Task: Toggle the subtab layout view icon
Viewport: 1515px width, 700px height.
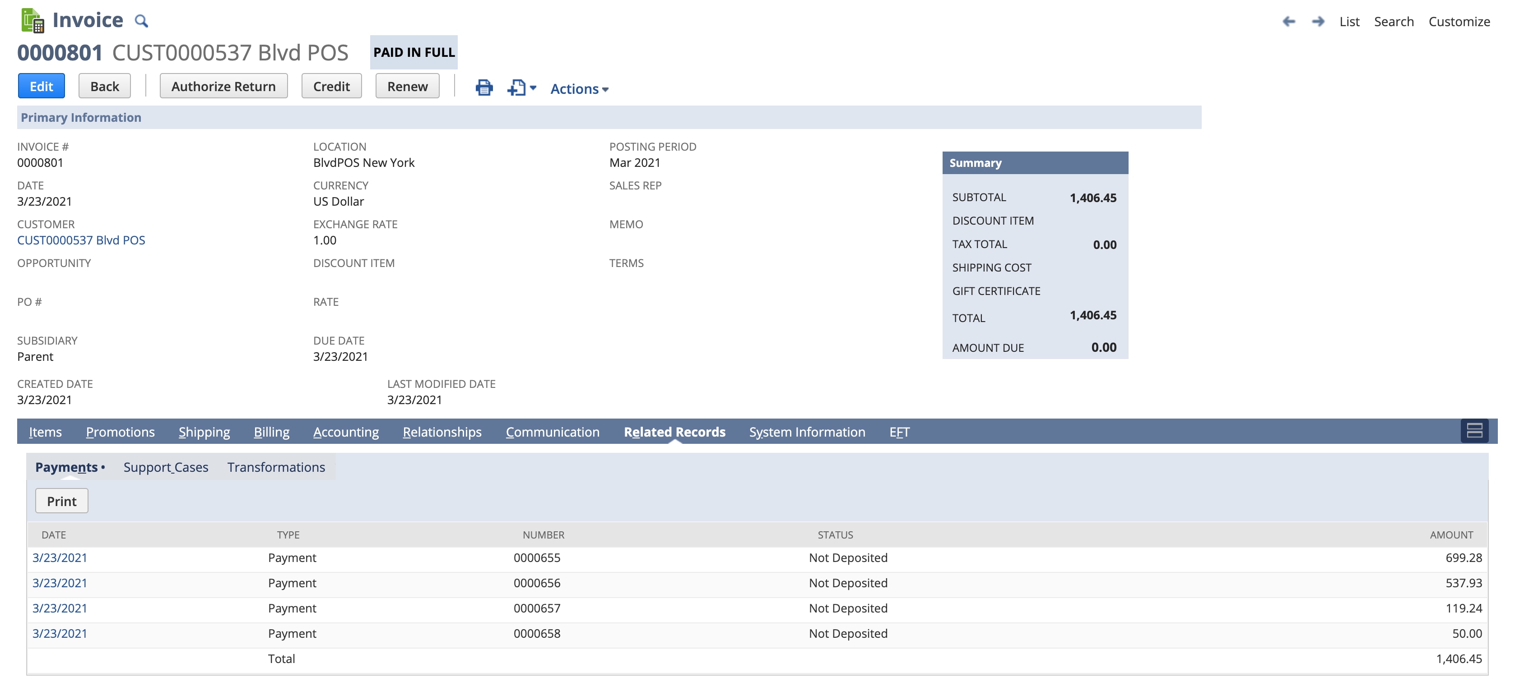Action: coord(1474,431)
